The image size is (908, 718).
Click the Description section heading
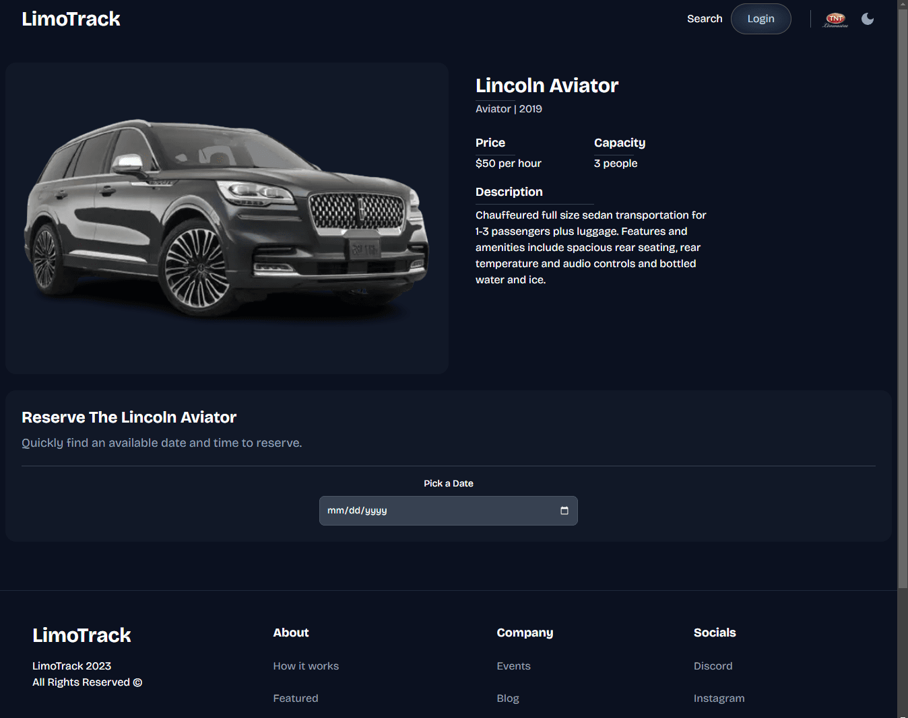point(509,192)
